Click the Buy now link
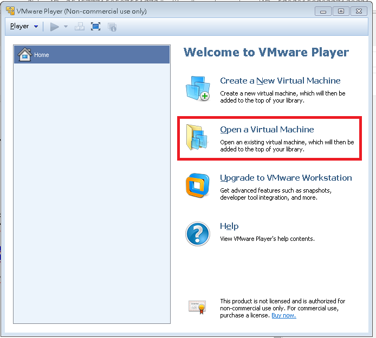The image size is (376, 338). click(x=284, y=315)
